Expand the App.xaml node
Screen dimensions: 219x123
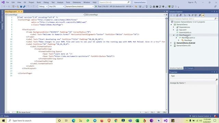pyautogui.click(x=173, y=30)
